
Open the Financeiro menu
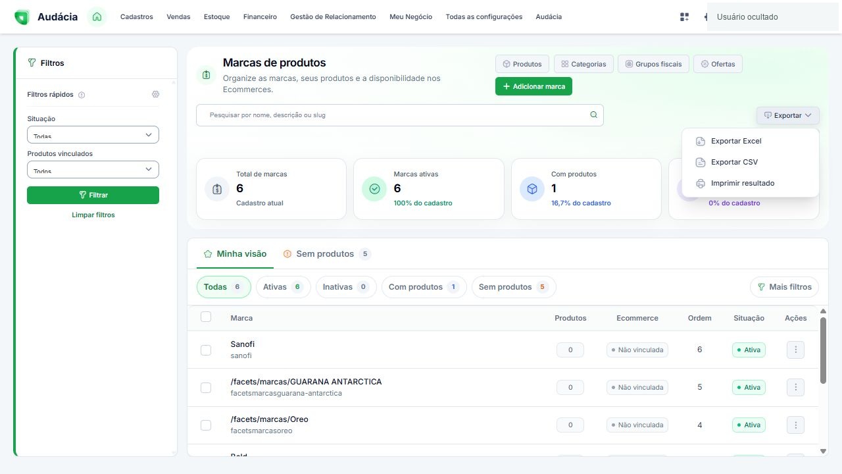coord(260,17)
